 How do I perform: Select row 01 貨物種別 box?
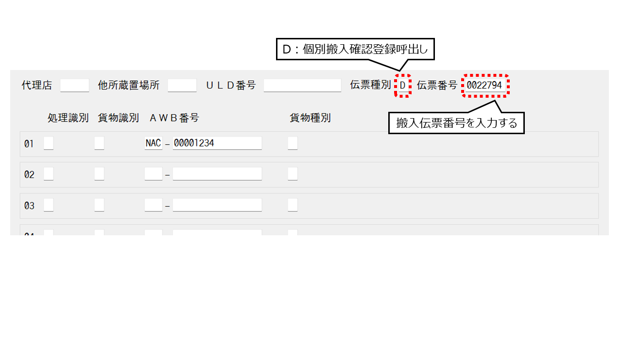point(293,143)
